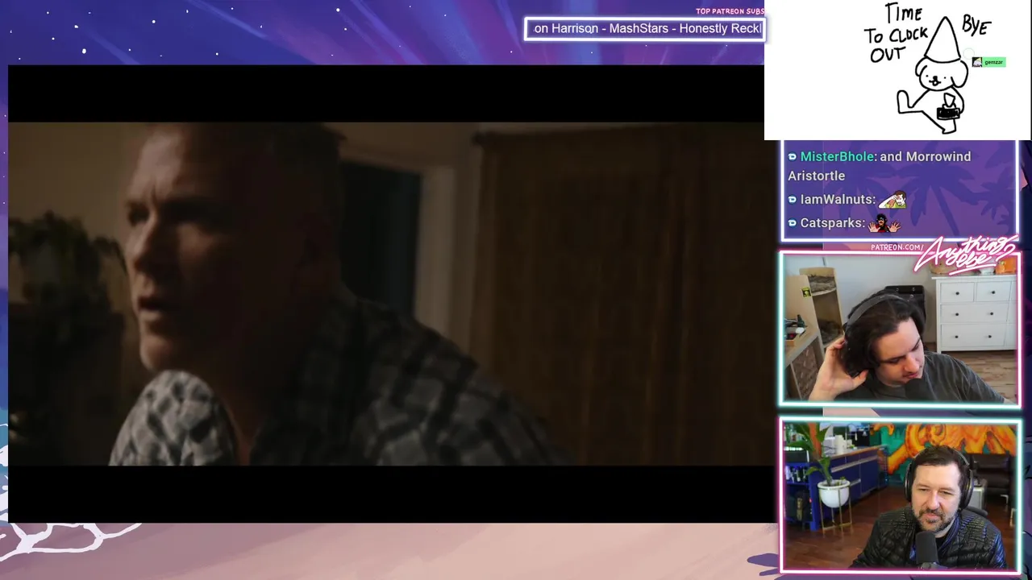Click the IamWalnuts username in chat
This screenshot has width=1032, height=580.
point(838,199)
